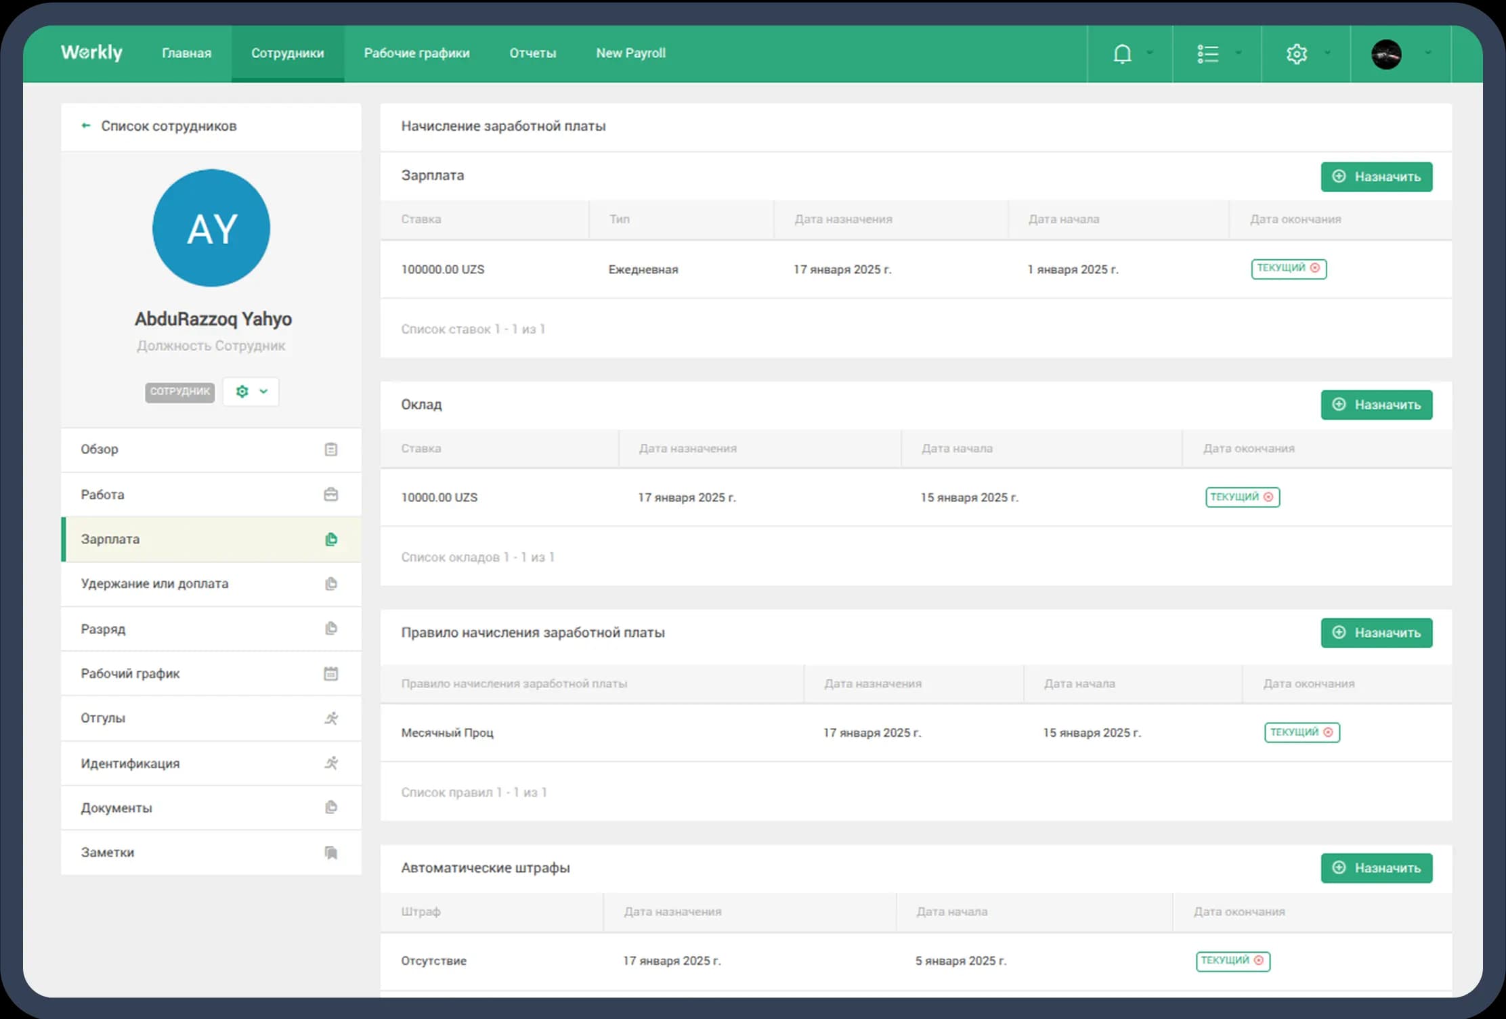Open the arrow next to the notification bell
1506x1019 pixels.
tap(1149, 53)
